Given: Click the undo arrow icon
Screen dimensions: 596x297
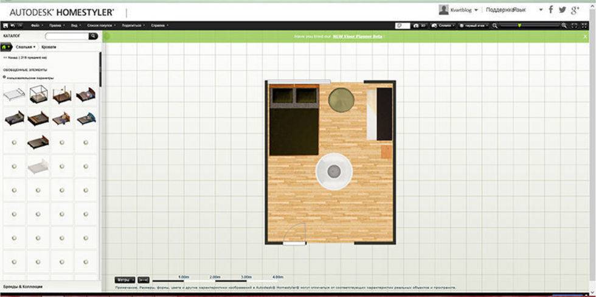Looking at the screenshot, I should [13, 26].
